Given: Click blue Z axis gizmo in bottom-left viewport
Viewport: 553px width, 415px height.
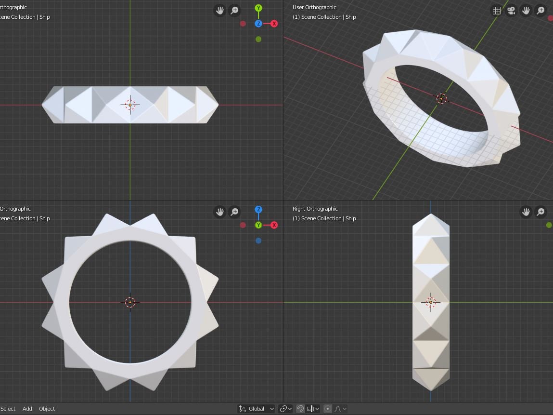Looking at the screenshot, I should (x=258, y=210).
